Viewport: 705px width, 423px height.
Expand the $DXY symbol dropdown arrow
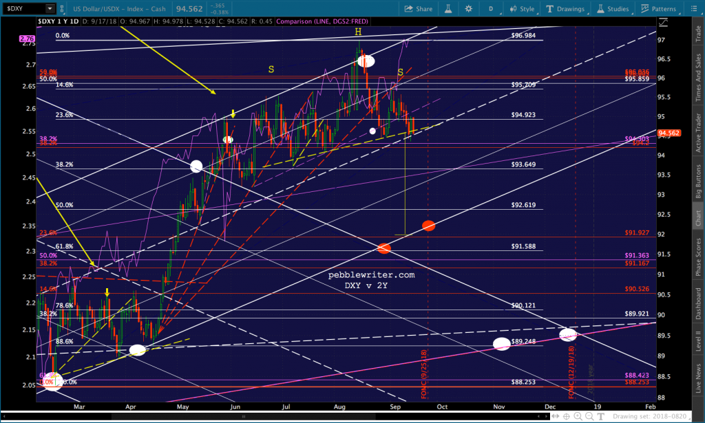coord(50,8)
